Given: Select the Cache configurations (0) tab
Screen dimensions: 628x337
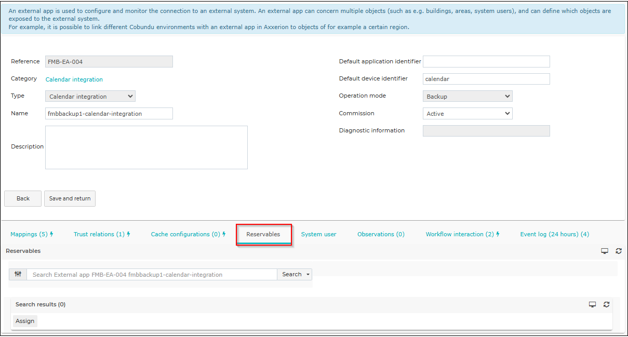Looking at the screenshot, I should [x=188, y=234].
